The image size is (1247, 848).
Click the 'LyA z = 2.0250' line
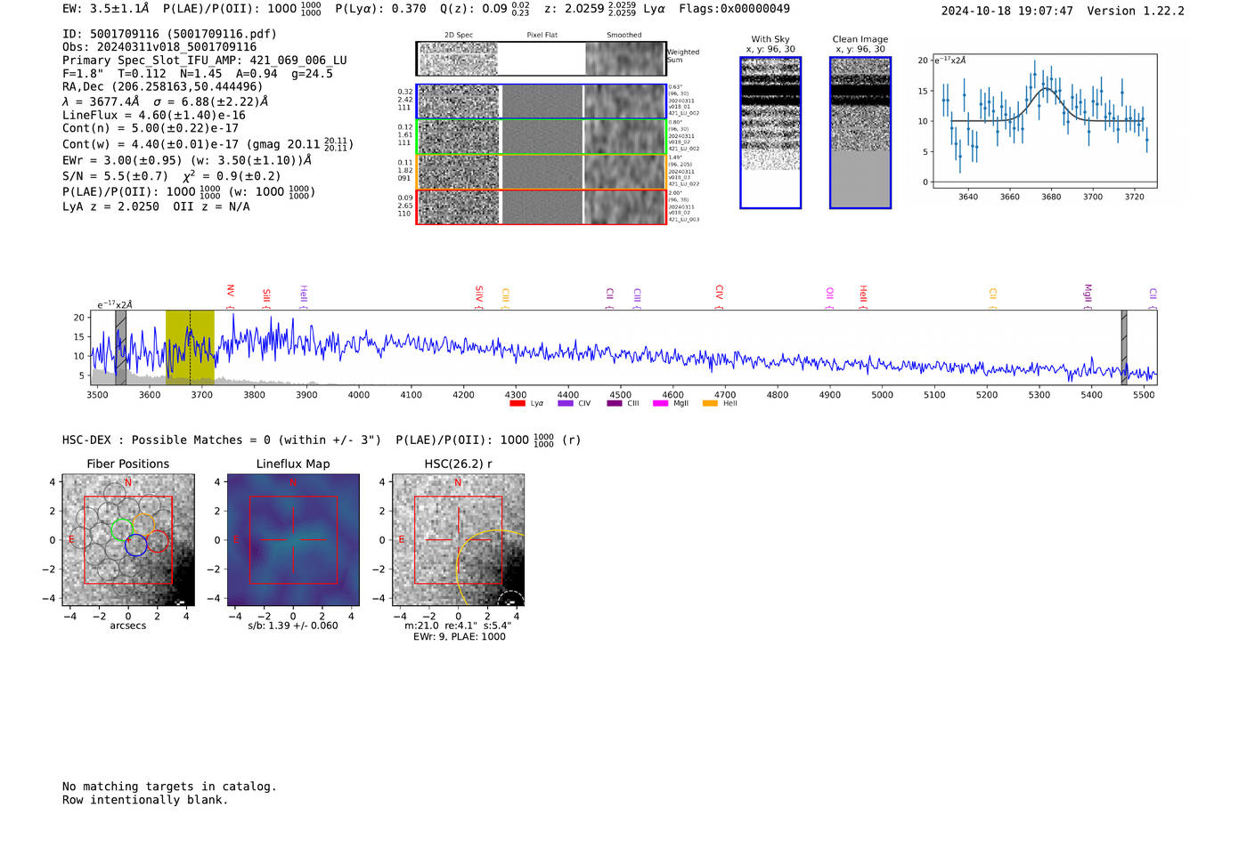pos(156,206)
